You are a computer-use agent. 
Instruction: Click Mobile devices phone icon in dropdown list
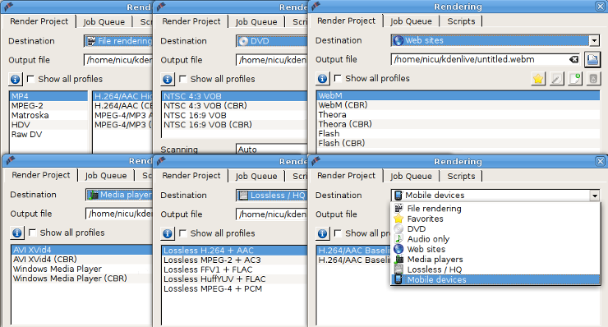398,279
